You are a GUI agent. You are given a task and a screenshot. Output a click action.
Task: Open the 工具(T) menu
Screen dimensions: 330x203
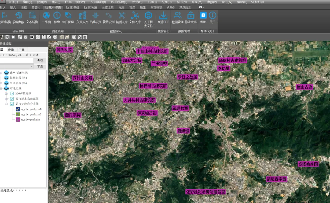152,2
